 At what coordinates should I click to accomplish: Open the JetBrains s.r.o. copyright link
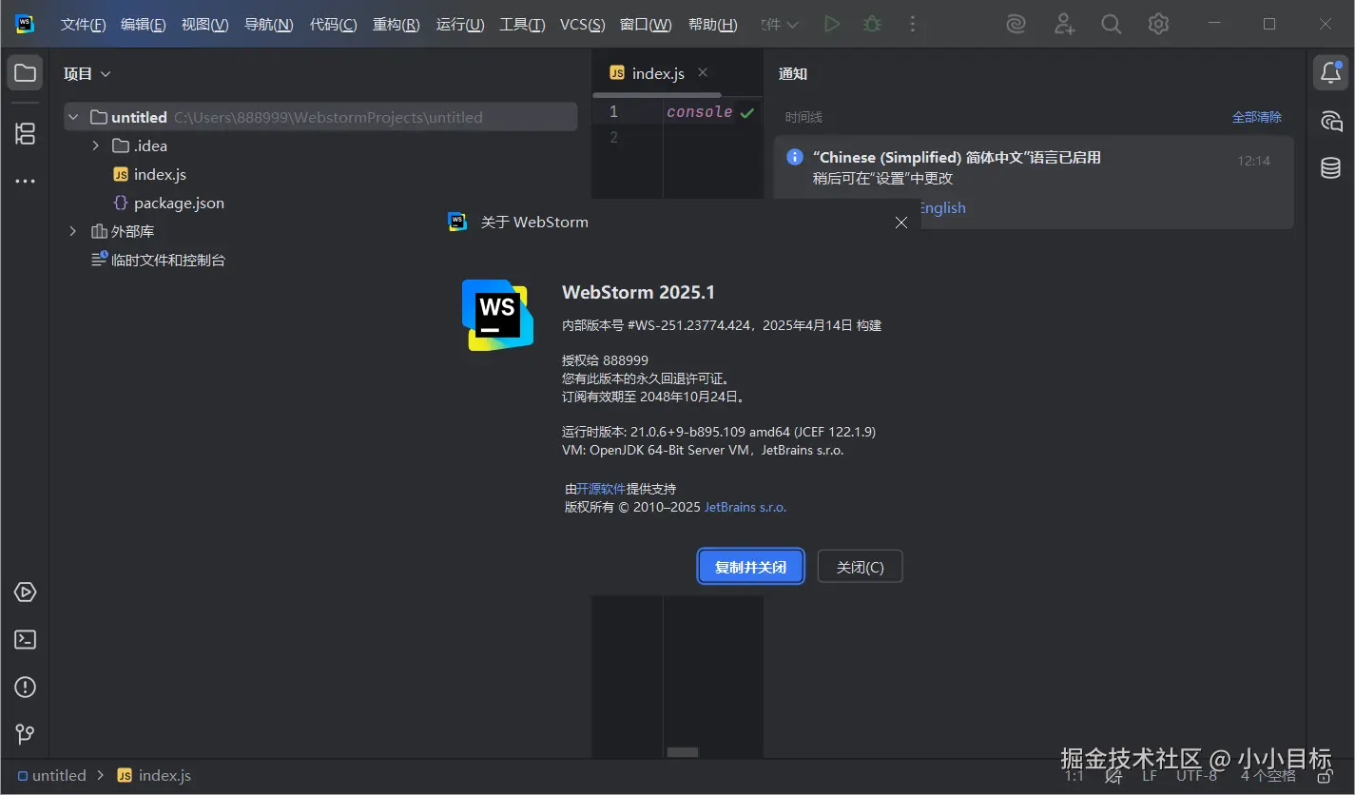coord(745,507)
